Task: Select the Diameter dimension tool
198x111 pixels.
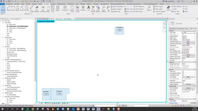Action: [x=27, y=8]
